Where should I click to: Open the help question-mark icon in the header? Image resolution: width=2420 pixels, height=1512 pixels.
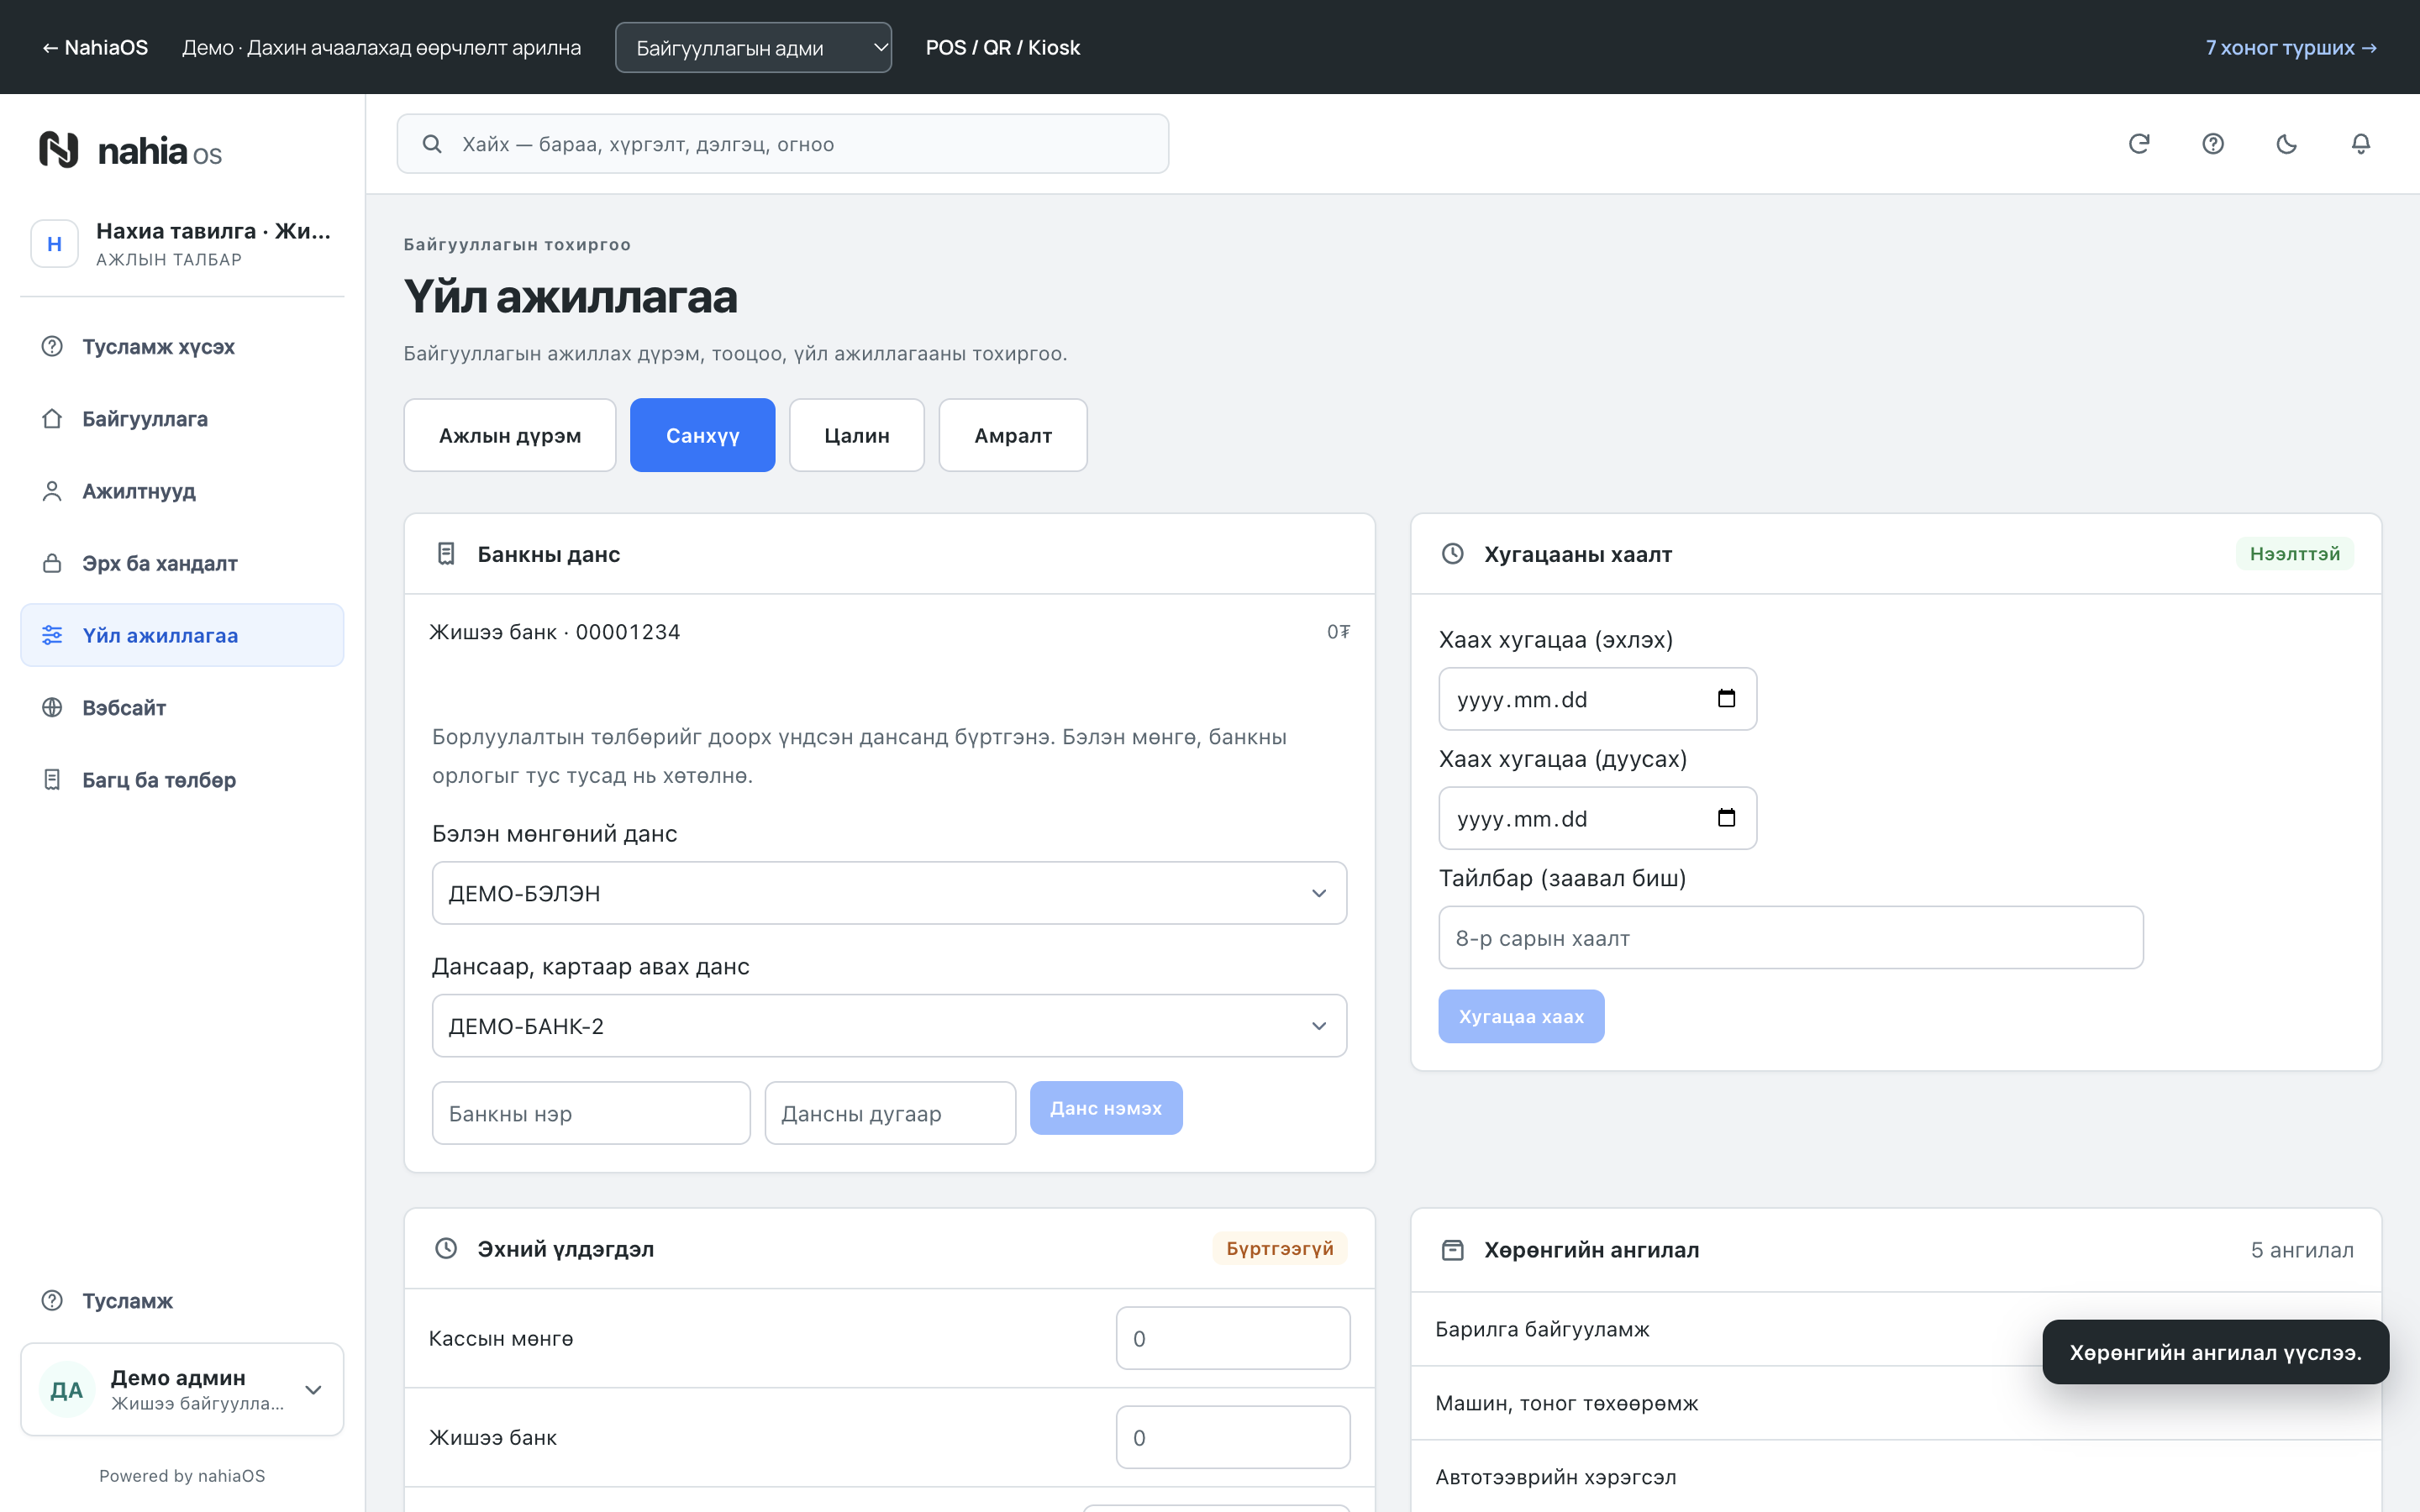pyautogui.click(x=2213, y=144)
